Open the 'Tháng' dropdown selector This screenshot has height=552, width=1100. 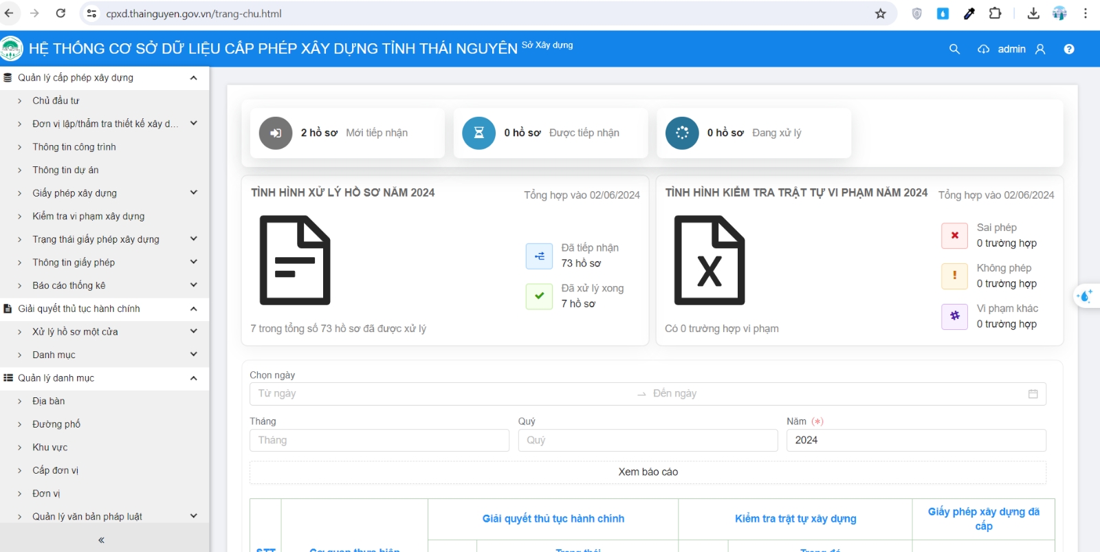tap(379, 441)
